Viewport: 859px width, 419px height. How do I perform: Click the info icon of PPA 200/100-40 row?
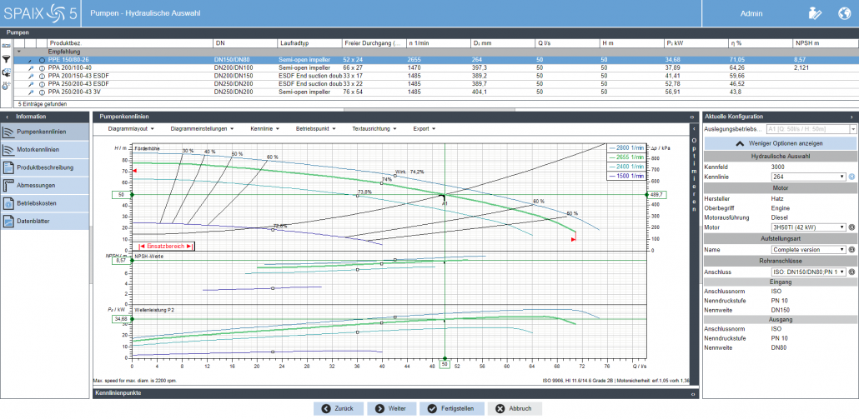(x=43, y=67)
